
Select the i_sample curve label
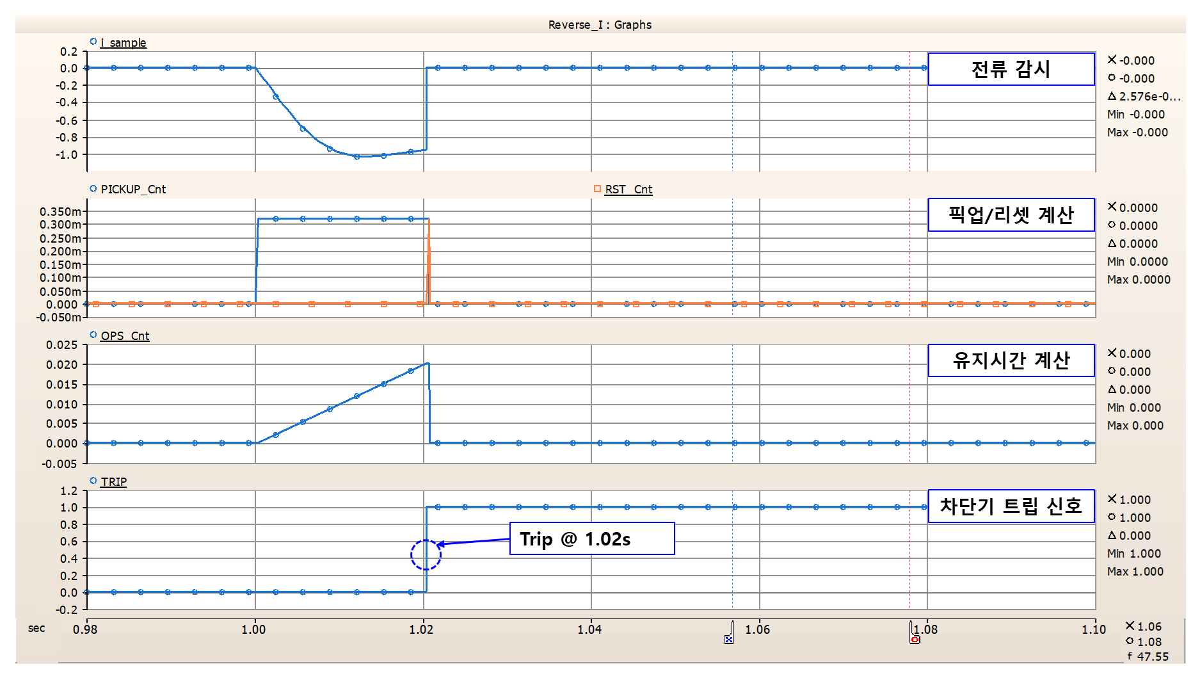[x=124, y=43]
